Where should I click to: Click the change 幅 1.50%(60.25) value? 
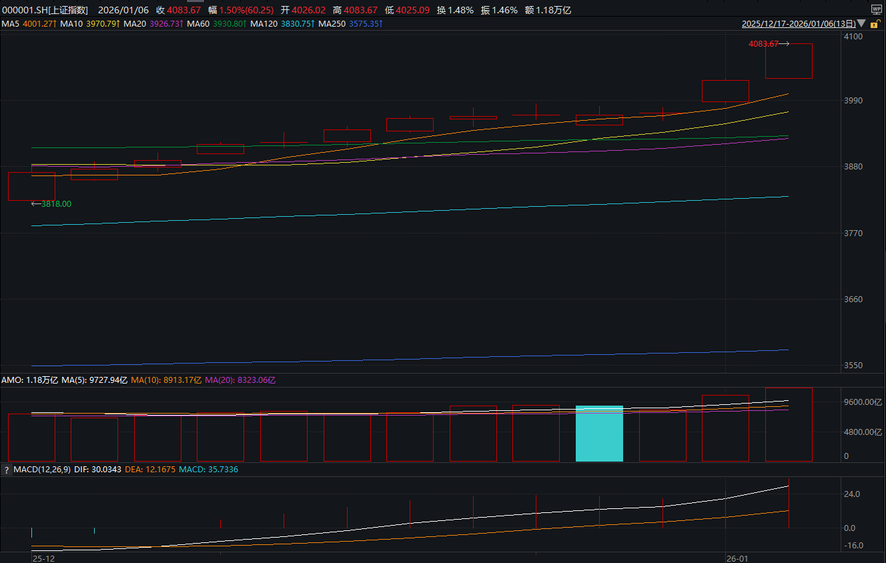[241, 10]
